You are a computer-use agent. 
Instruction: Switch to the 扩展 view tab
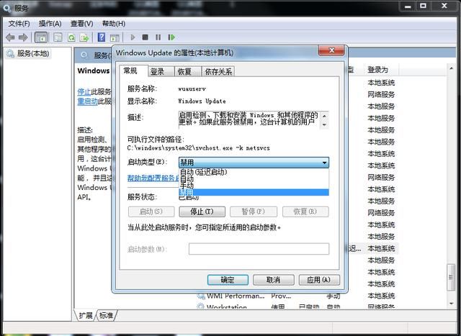[86, 315]
